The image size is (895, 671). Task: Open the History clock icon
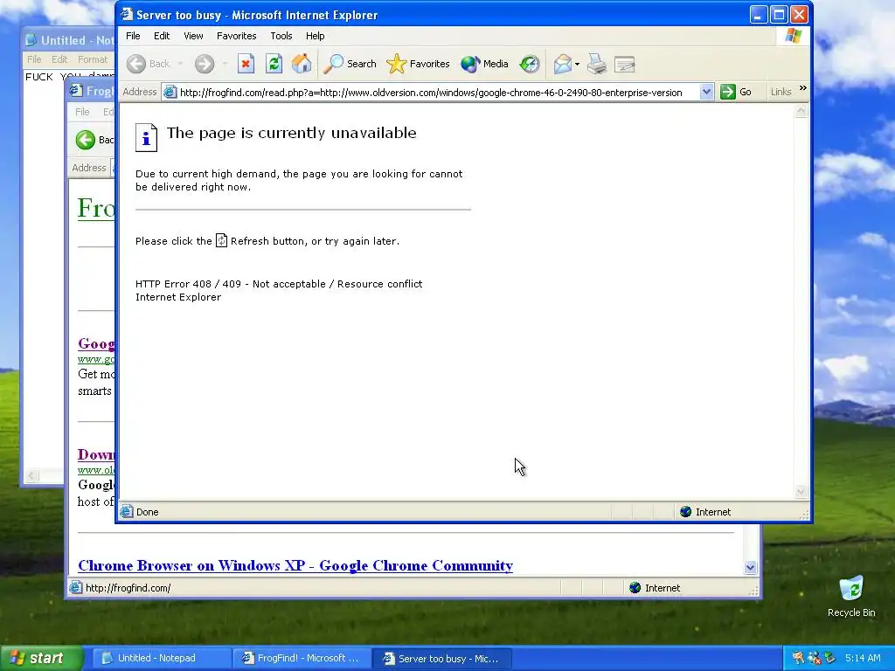[530, 64]
